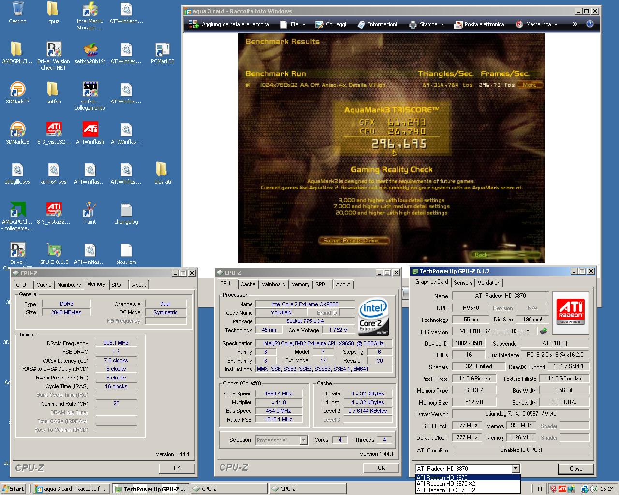
Task: Switch to Sensors tab in GPU-Z
Action: 463,283
